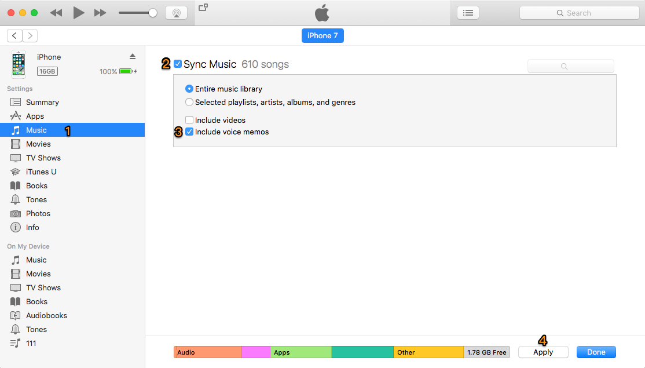The width and height of the screenshot is (645, 368).
Task: Go forward with the right chevron
Action: pos(30,35)
